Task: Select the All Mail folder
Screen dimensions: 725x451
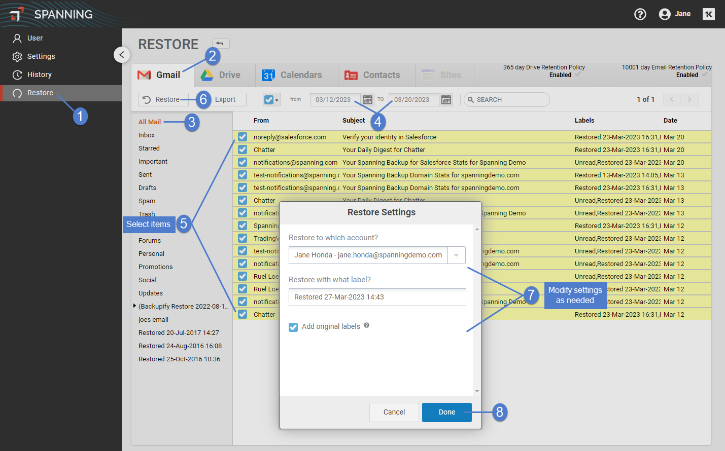Action: coord(150,122)
